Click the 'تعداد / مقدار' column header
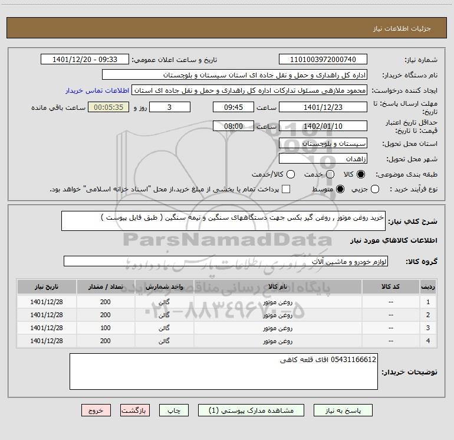The width and height of the screenshot is (454, 440). (106, 286)
